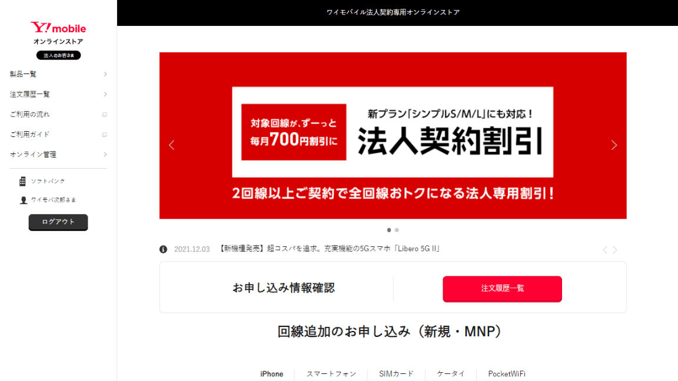
Task: Switch to the スマートフォン tab
Action: tap(331, 374)
